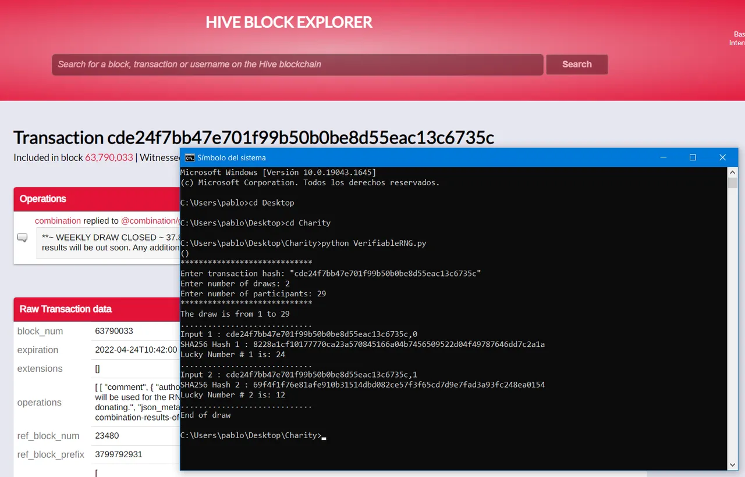The height and width of the screenshot is (477, 745).
Task: Click the operations row label
Action: pos(40,402)
